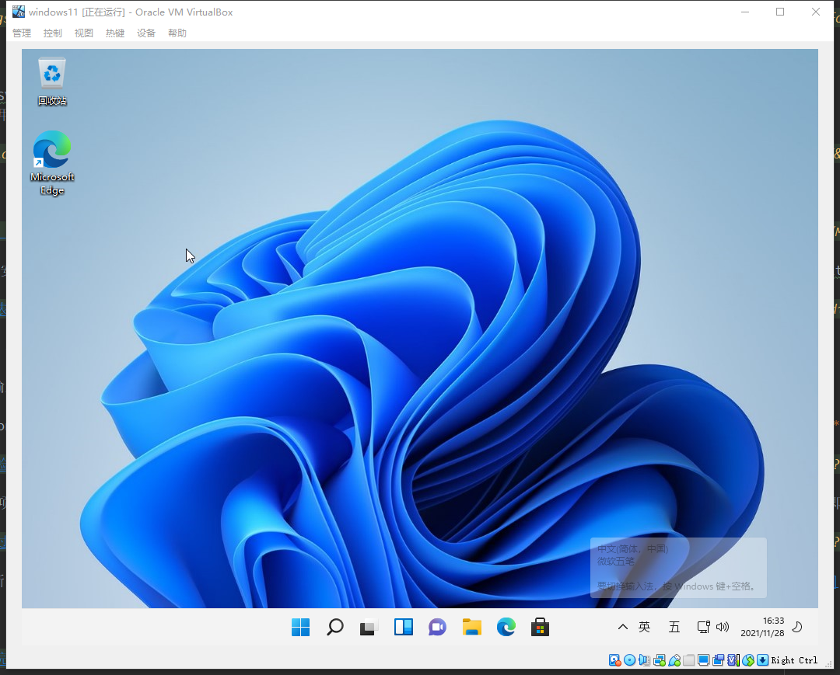
Task: Expand the hidden tray icons chevron
Action: coord(622,627)
